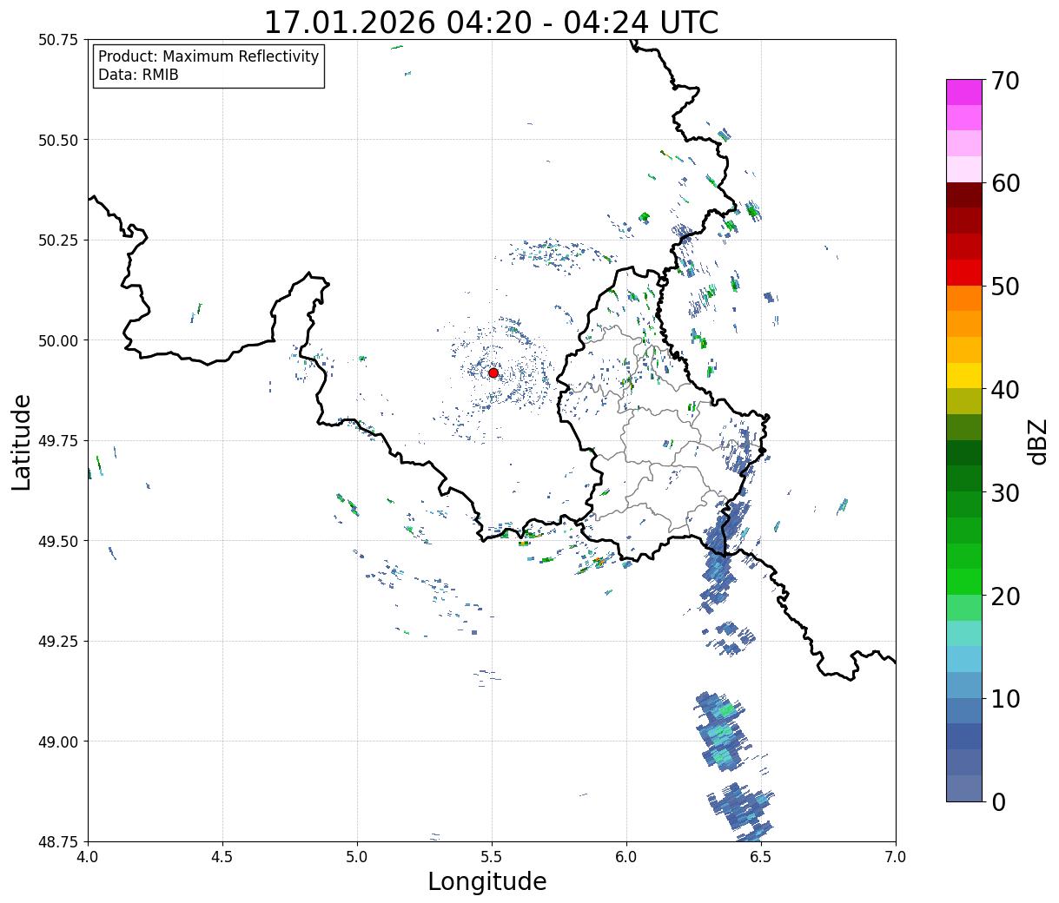Click the 6.0 longitude tick label

(626, 857)
